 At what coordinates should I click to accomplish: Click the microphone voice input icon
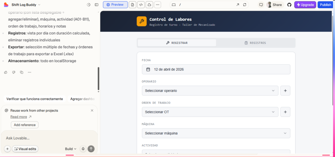(x=83, y=149)
